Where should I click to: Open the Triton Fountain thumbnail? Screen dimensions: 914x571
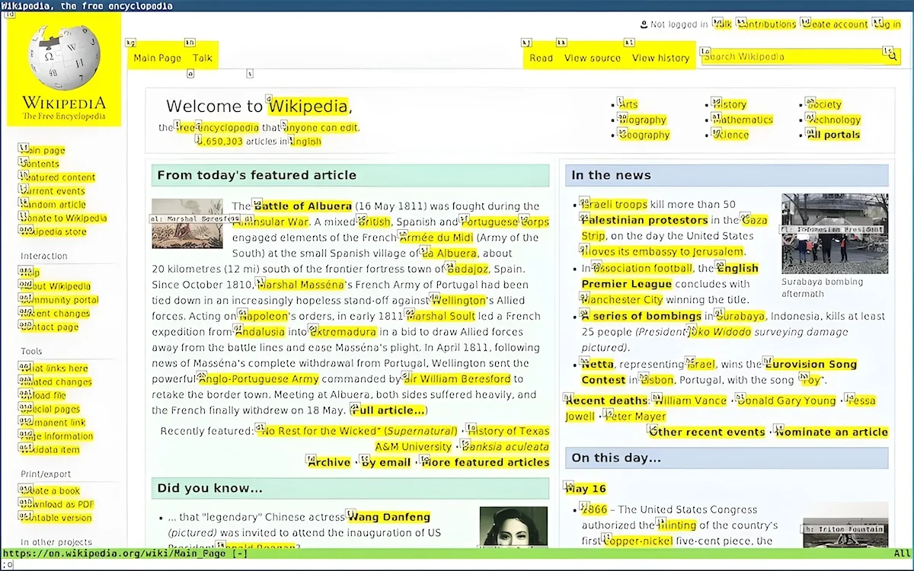(x=845, y=525)
